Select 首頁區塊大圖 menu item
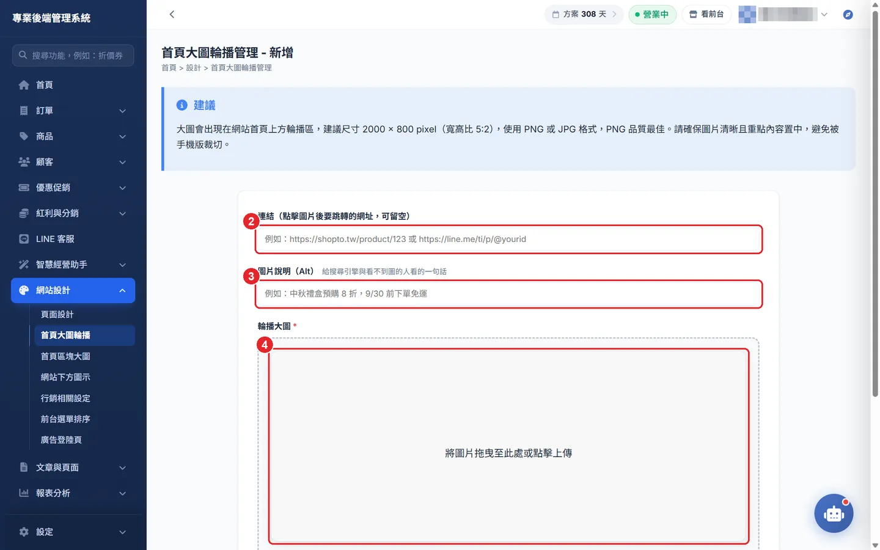This screenshot has height=550, width=880. (85, 356)
